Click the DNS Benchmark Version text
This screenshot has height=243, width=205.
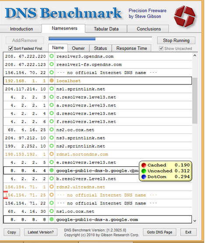tap(95, 230)
